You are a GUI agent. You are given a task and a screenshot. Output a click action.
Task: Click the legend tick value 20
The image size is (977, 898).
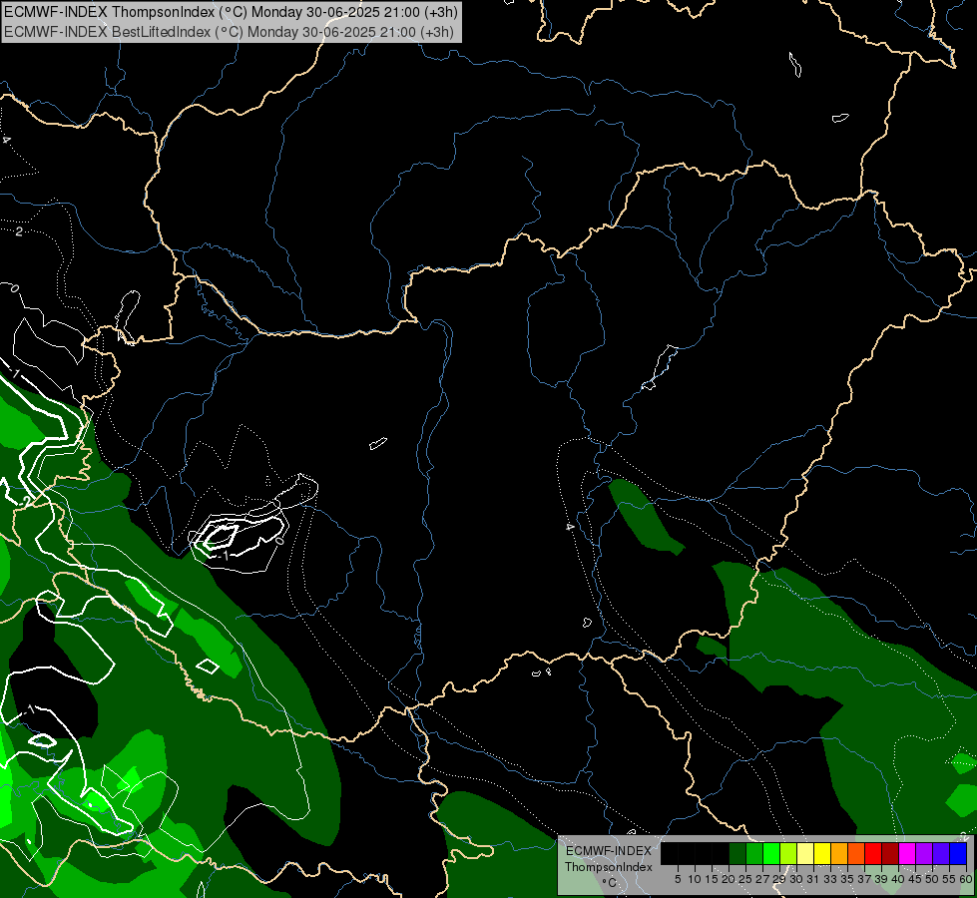pos(730,879)
